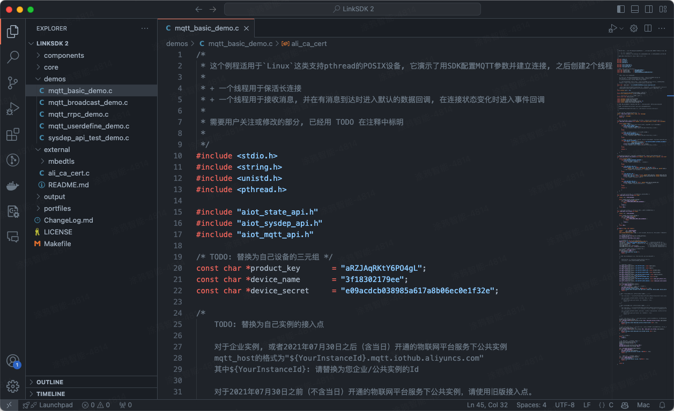Open the editor More Actions ellipsis

(x=662, y=28)
